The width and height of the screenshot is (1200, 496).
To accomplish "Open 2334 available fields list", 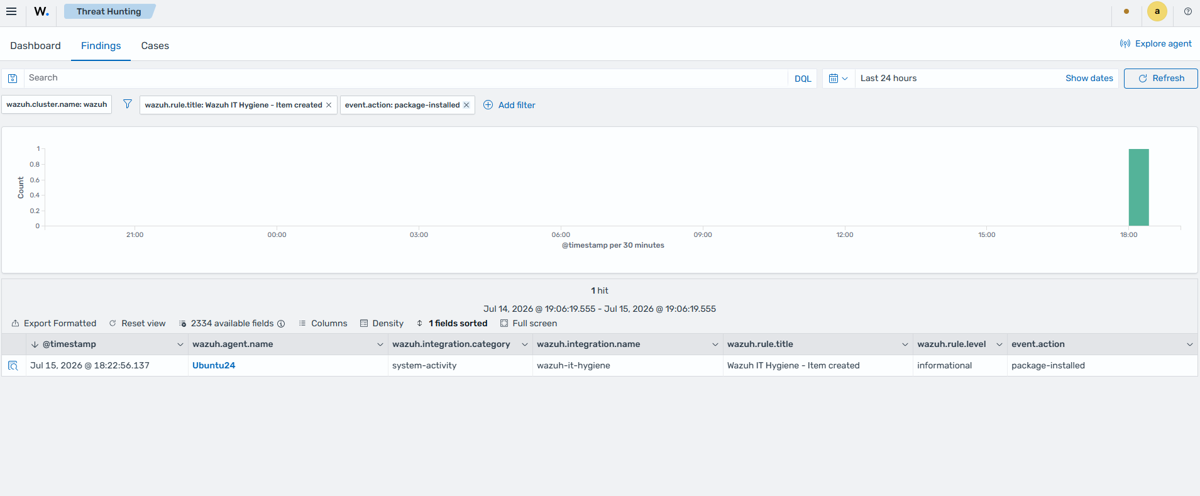I will pos(226,323).
